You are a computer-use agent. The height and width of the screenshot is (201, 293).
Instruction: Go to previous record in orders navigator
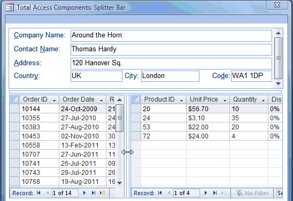(48, 193)
